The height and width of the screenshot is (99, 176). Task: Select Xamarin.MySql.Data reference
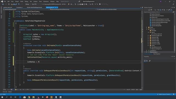coord(156,26)
